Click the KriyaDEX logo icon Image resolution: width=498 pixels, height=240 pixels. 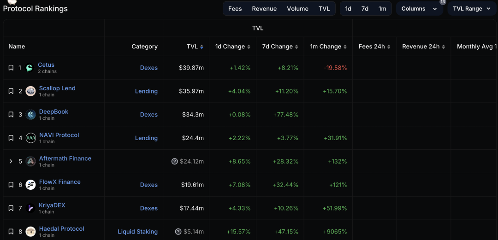pos(31,208)
